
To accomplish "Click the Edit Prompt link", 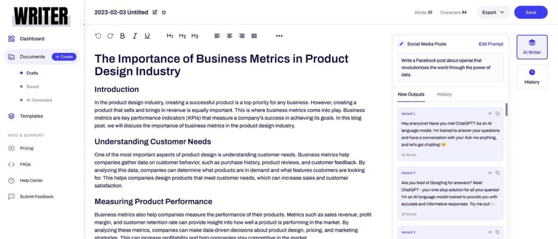I will pos(491,44).
